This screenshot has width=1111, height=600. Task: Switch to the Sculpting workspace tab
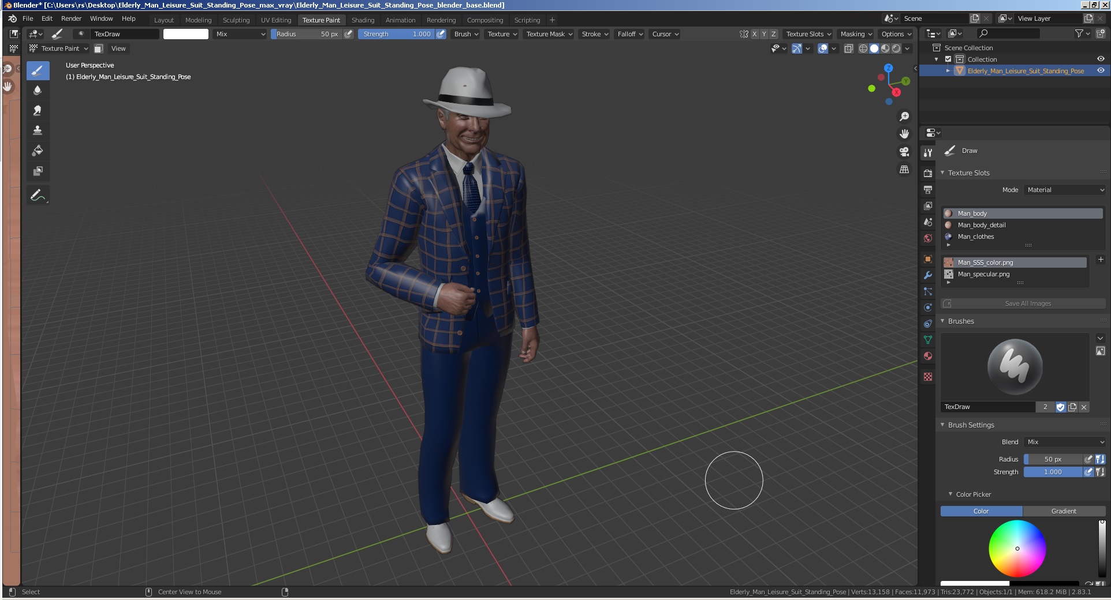(x=236, y=20)
